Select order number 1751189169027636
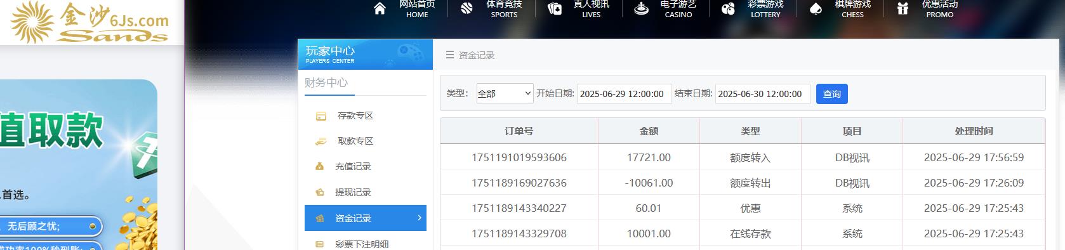The width and height of the screenshot is (1065, 250). click(519, 183)
